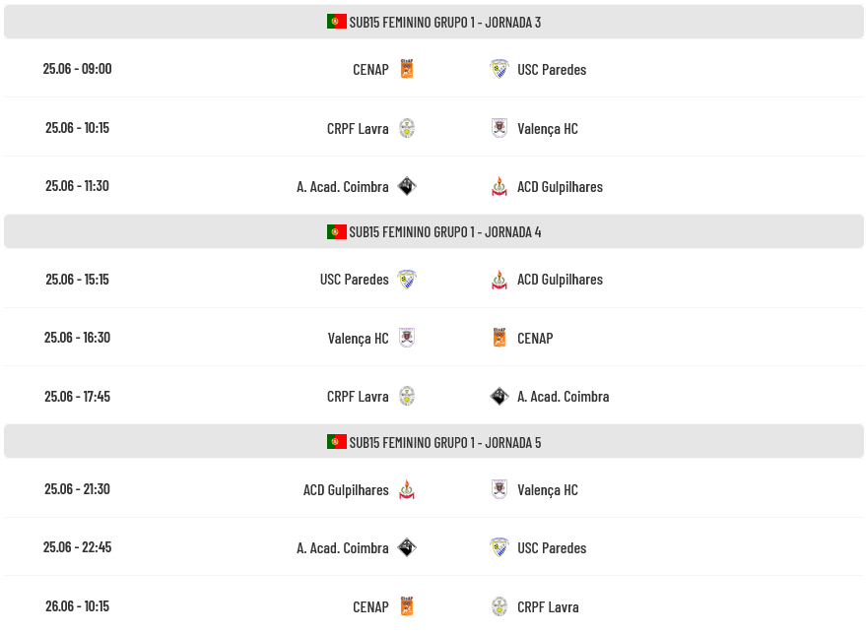The width and height of the screenshot is (866, 633).
Task: Click A. Acad. Coimbra logo in 17:45 match
Action: pyautogui.click(x=500, y=397)
